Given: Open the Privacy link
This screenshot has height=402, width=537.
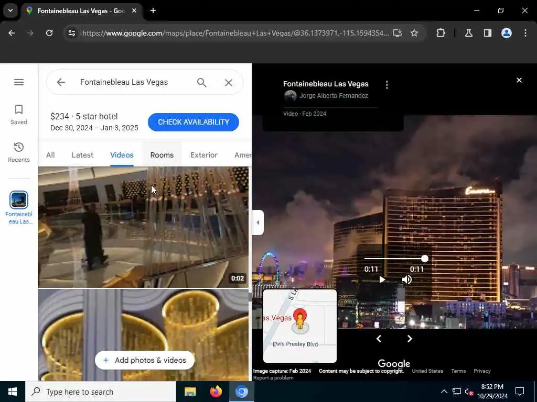Looking at the screenshot, I should 482,371.
